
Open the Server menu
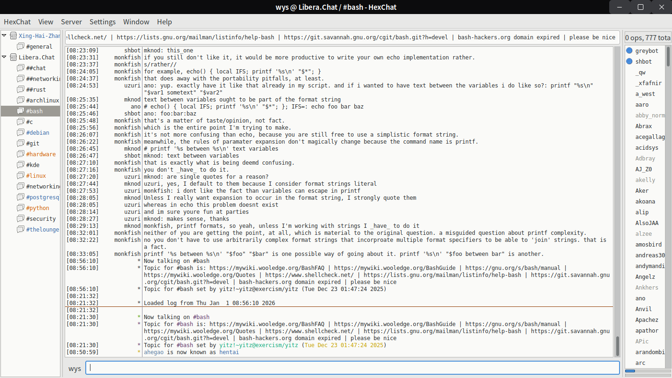[71, 22]
